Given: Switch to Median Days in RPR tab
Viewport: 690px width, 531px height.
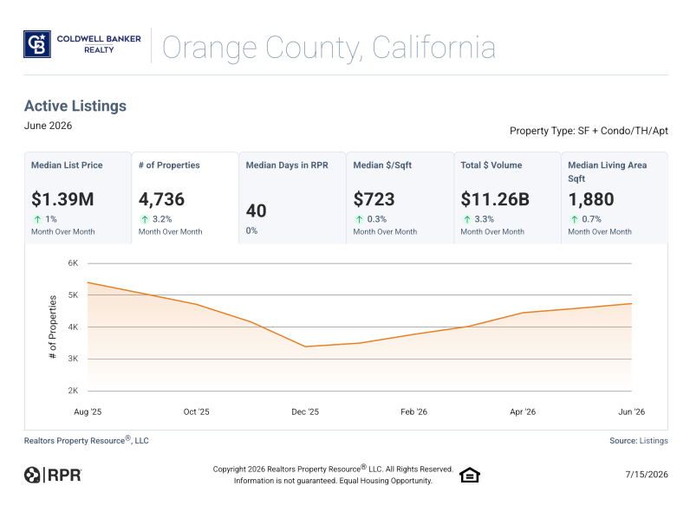Looking at the screenshot, I should (x=293, y=198).
